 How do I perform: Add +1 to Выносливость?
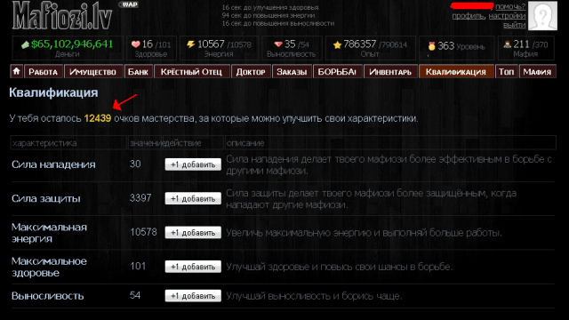[x=193, y=296]
